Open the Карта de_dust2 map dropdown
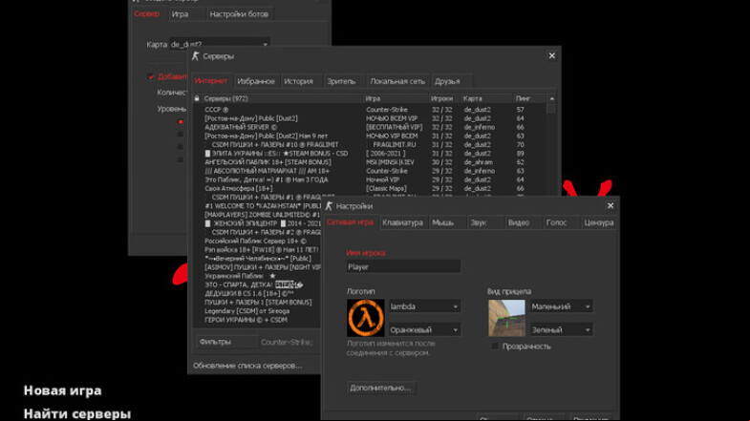Image resolution: width=750 pixels, height=421 pixels. click(220, 44)
